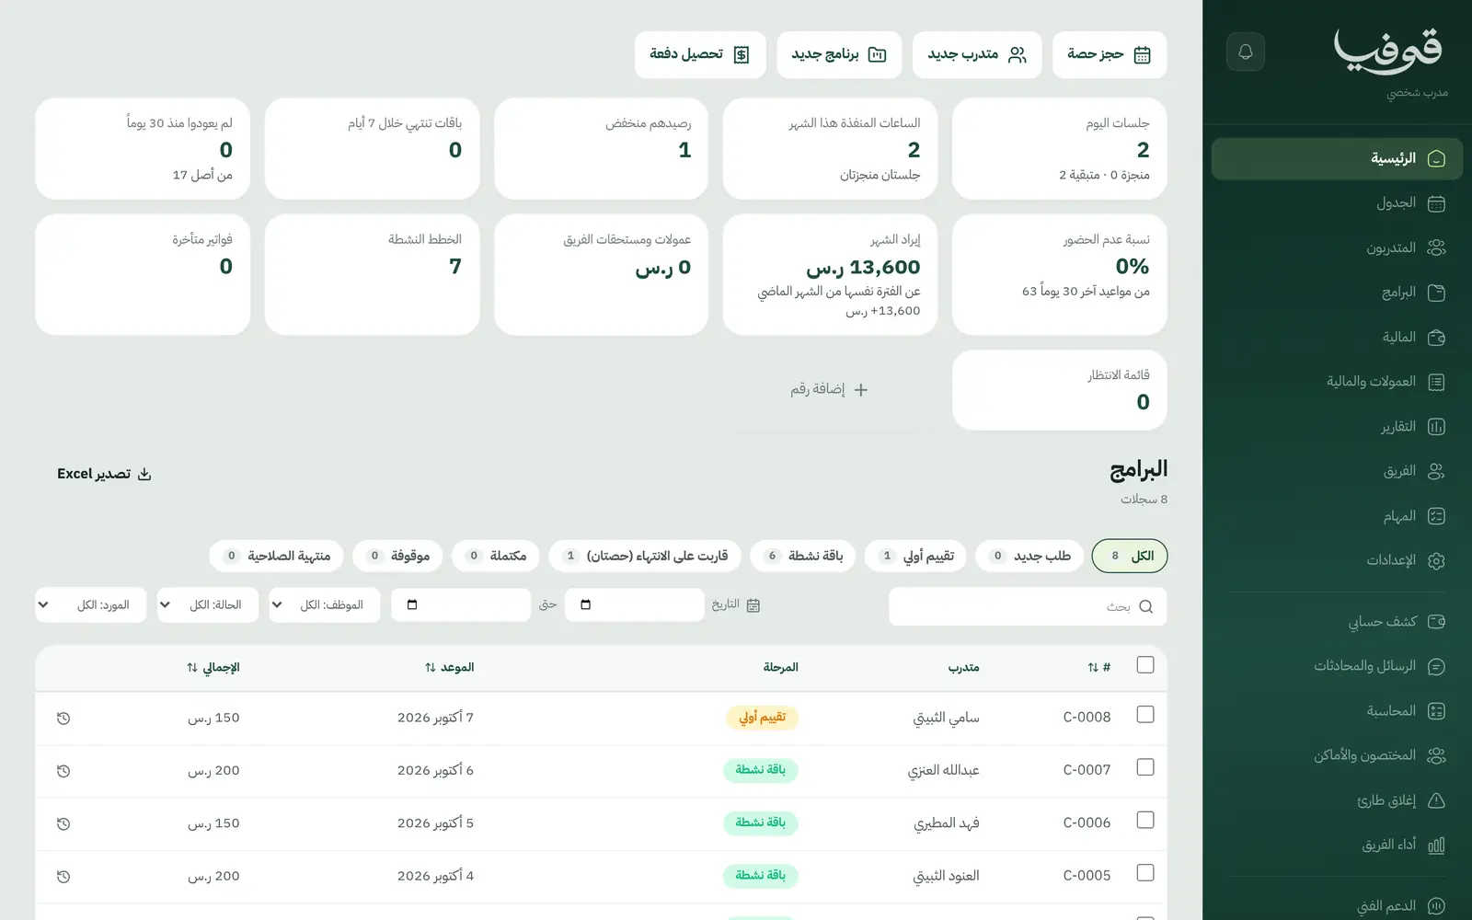Click the wallet icon for المالية
Image resolution: width=1472 pixels, height=920 pixels.
[1436, 338]
